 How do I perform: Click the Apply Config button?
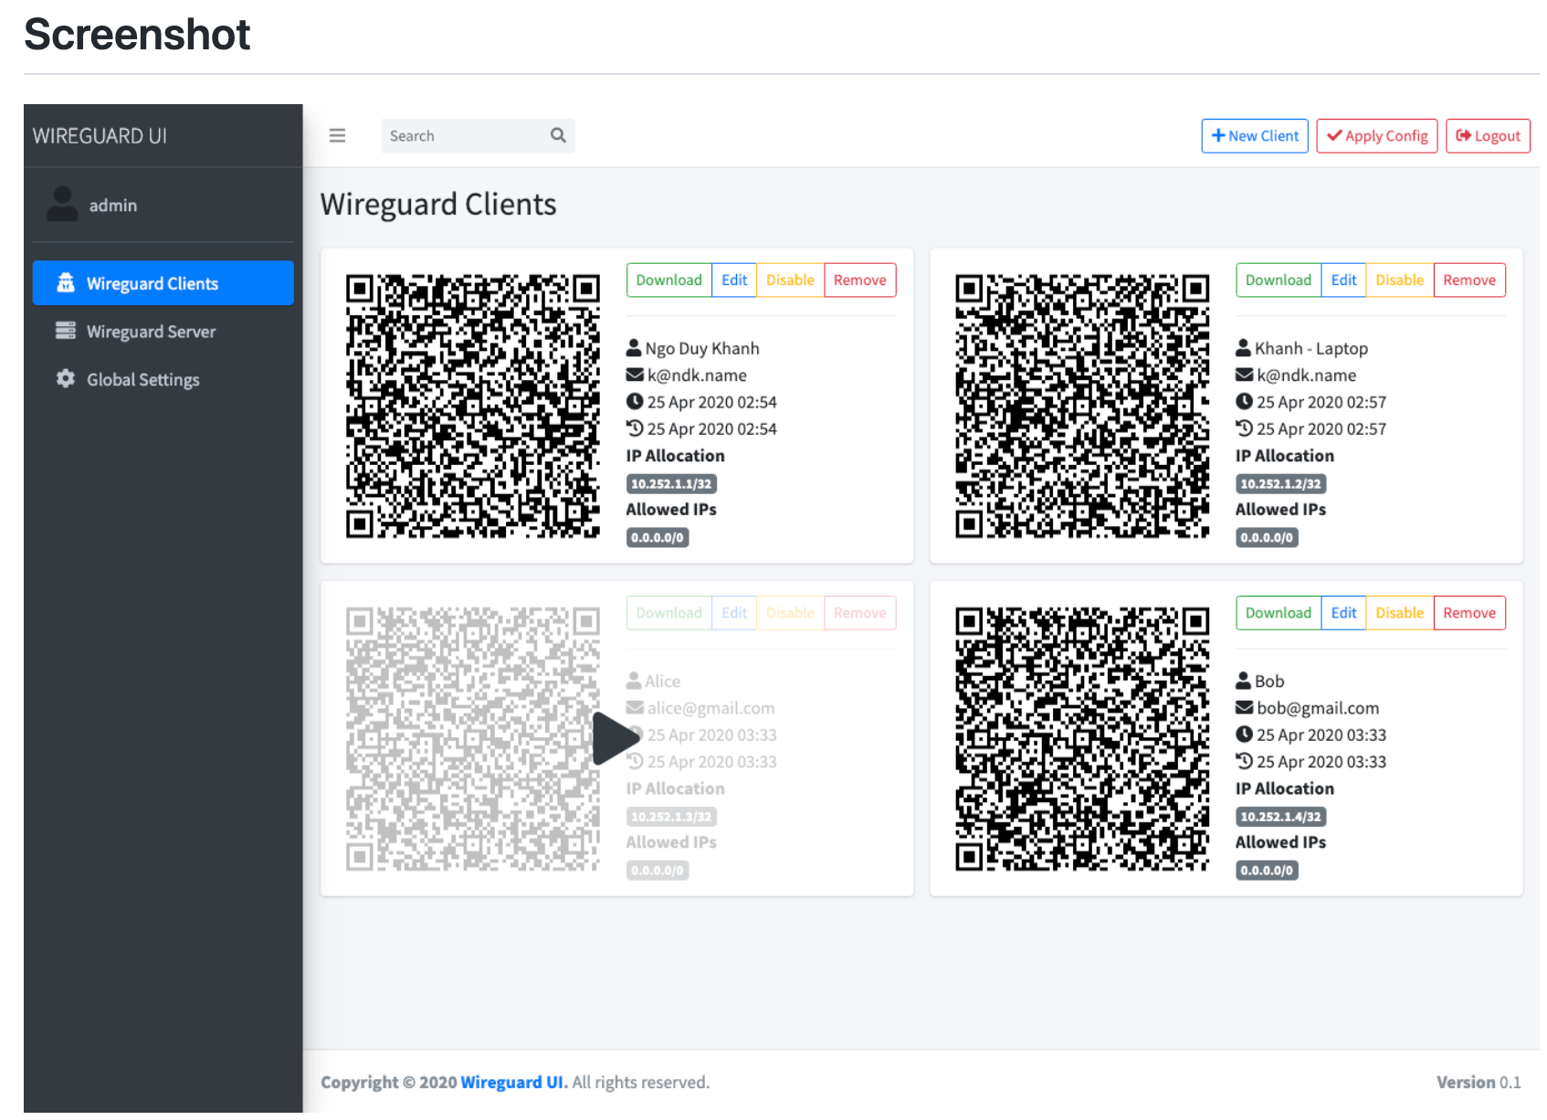1377,135
